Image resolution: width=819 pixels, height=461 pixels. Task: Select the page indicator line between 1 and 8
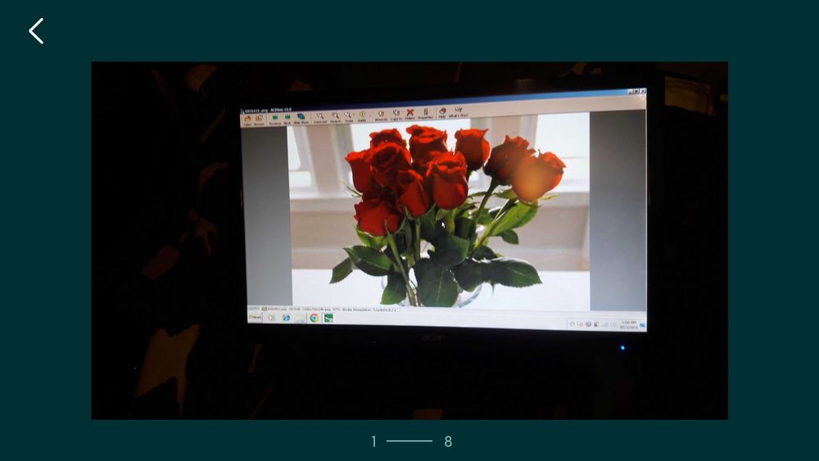click(409, 441)
